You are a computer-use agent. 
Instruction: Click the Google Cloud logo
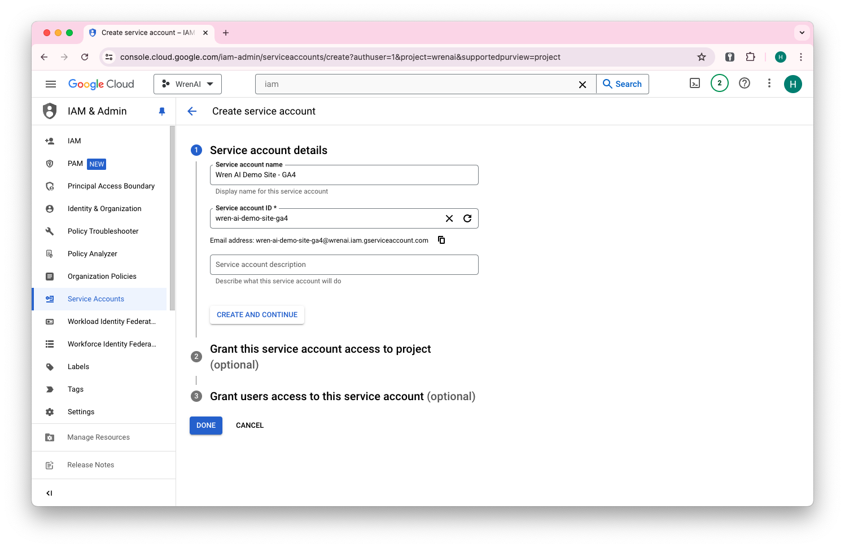[101, 84]
